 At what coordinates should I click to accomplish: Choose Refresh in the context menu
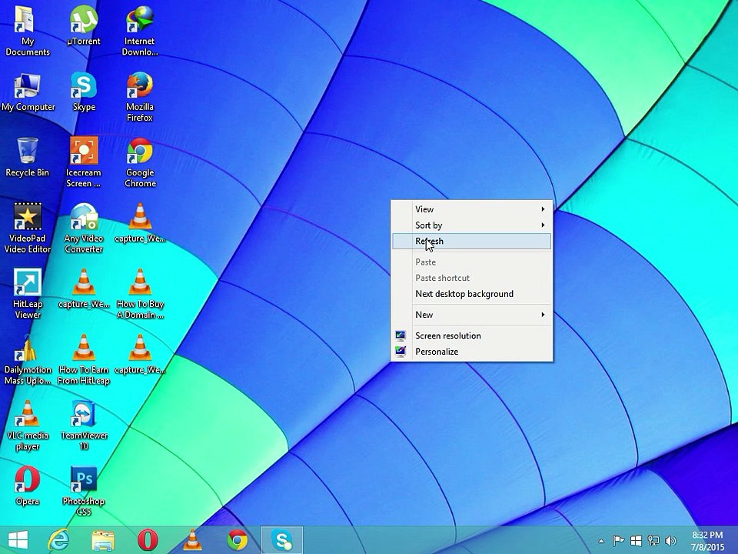tap(471, 241)
